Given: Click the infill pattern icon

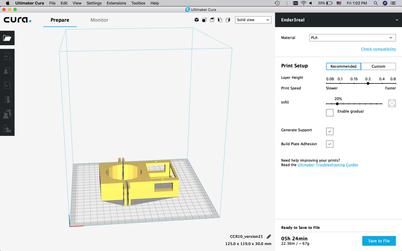Looking at the screenshot, I should click(x=392, y=103).
